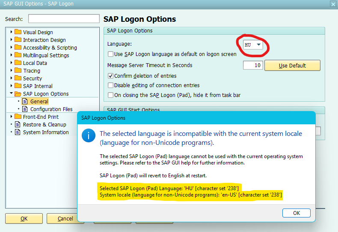
Task: Close the SAP GUI Options window
Action: [x=333, y=4]
